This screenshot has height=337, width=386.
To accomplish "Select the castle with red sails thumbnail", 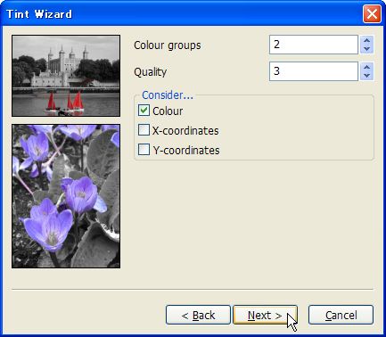I will click(66, 76).
